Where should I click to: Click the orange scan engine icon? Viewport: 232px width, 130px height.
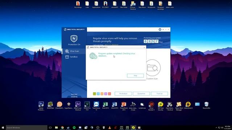102,94
